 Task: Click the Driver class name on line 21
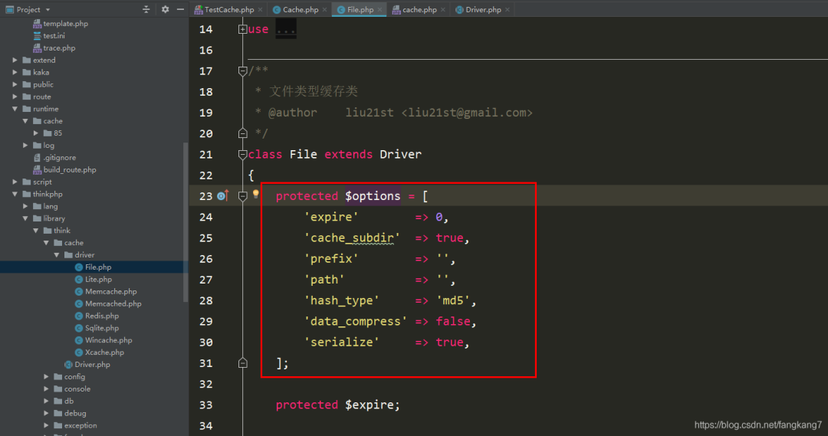[400, 154]
